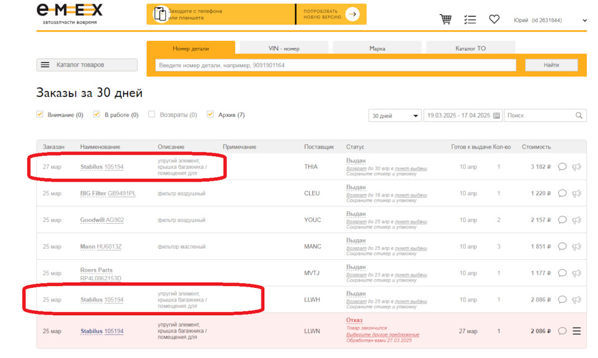The width and height of the screenshot is (598, 358).
Task: Click Возврат link in the CLEU row
Action: click(x=356, y=195)
